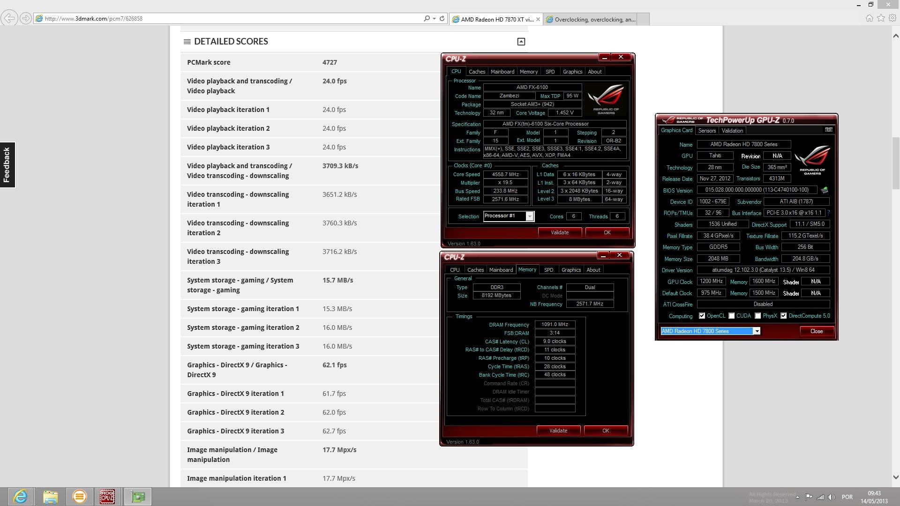Open File Explorer from taskbar
Image resolution: width=900 pixels, height=506 pixels.
point(50,497)
